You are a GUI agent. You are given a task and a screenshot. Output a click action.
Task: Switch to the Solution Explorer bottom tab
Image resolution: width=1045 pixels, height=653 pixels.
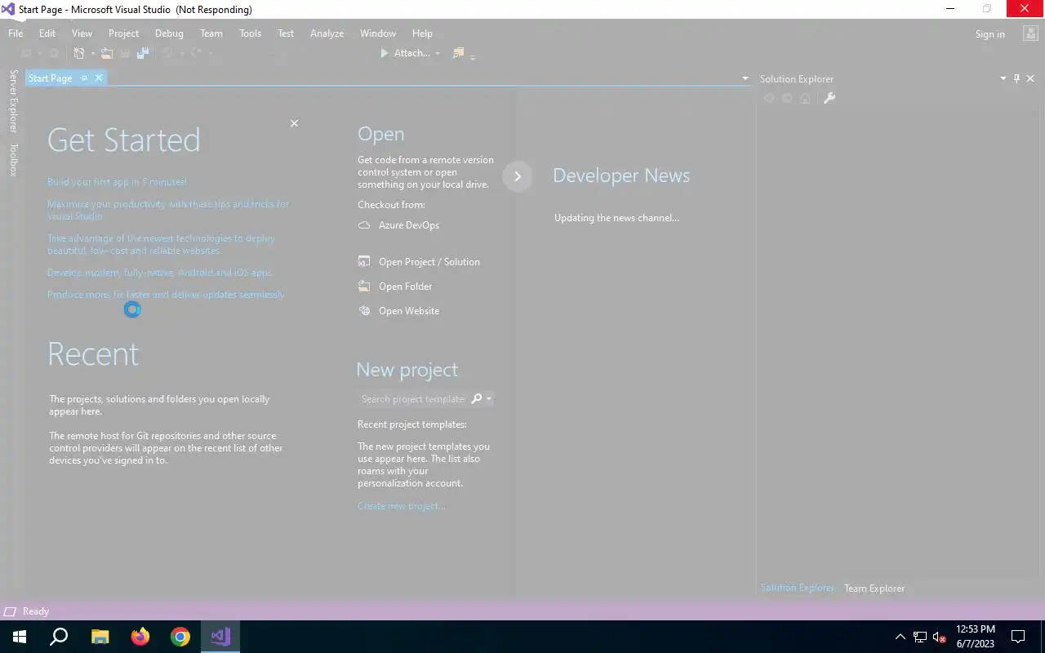click(798, 588)
